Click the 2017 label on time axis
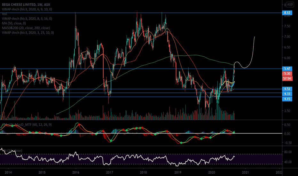The image size is (298, 176). [110, 172]
